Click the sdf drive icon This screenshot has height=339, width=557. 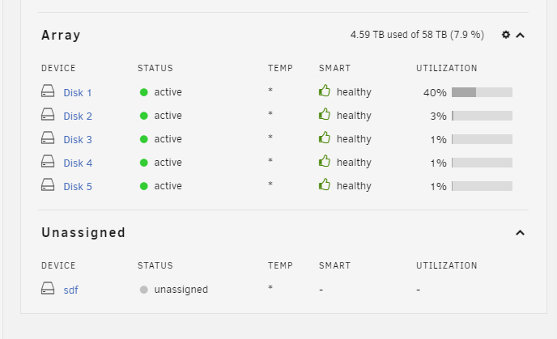click(48, 289)
